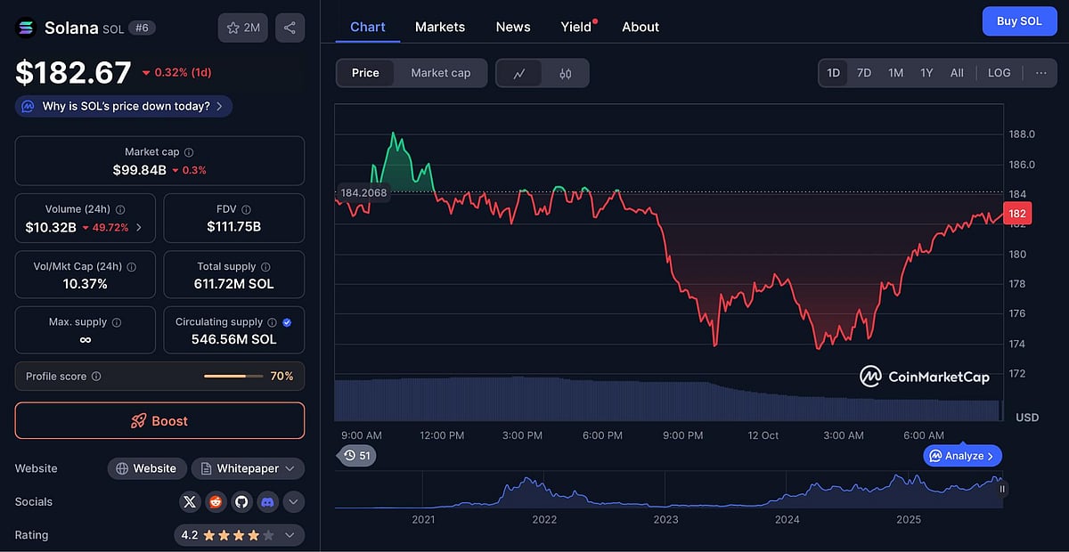Open why SOL's price is down today
The height and width of the screenshot is (552, 1069).
123,105
